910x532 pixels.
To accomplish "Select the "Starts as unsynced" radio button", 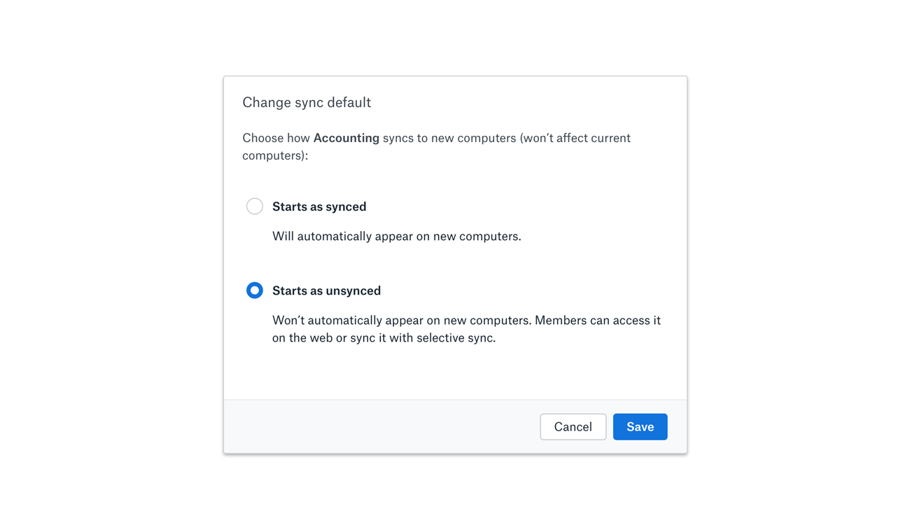I will coord(255,290).
